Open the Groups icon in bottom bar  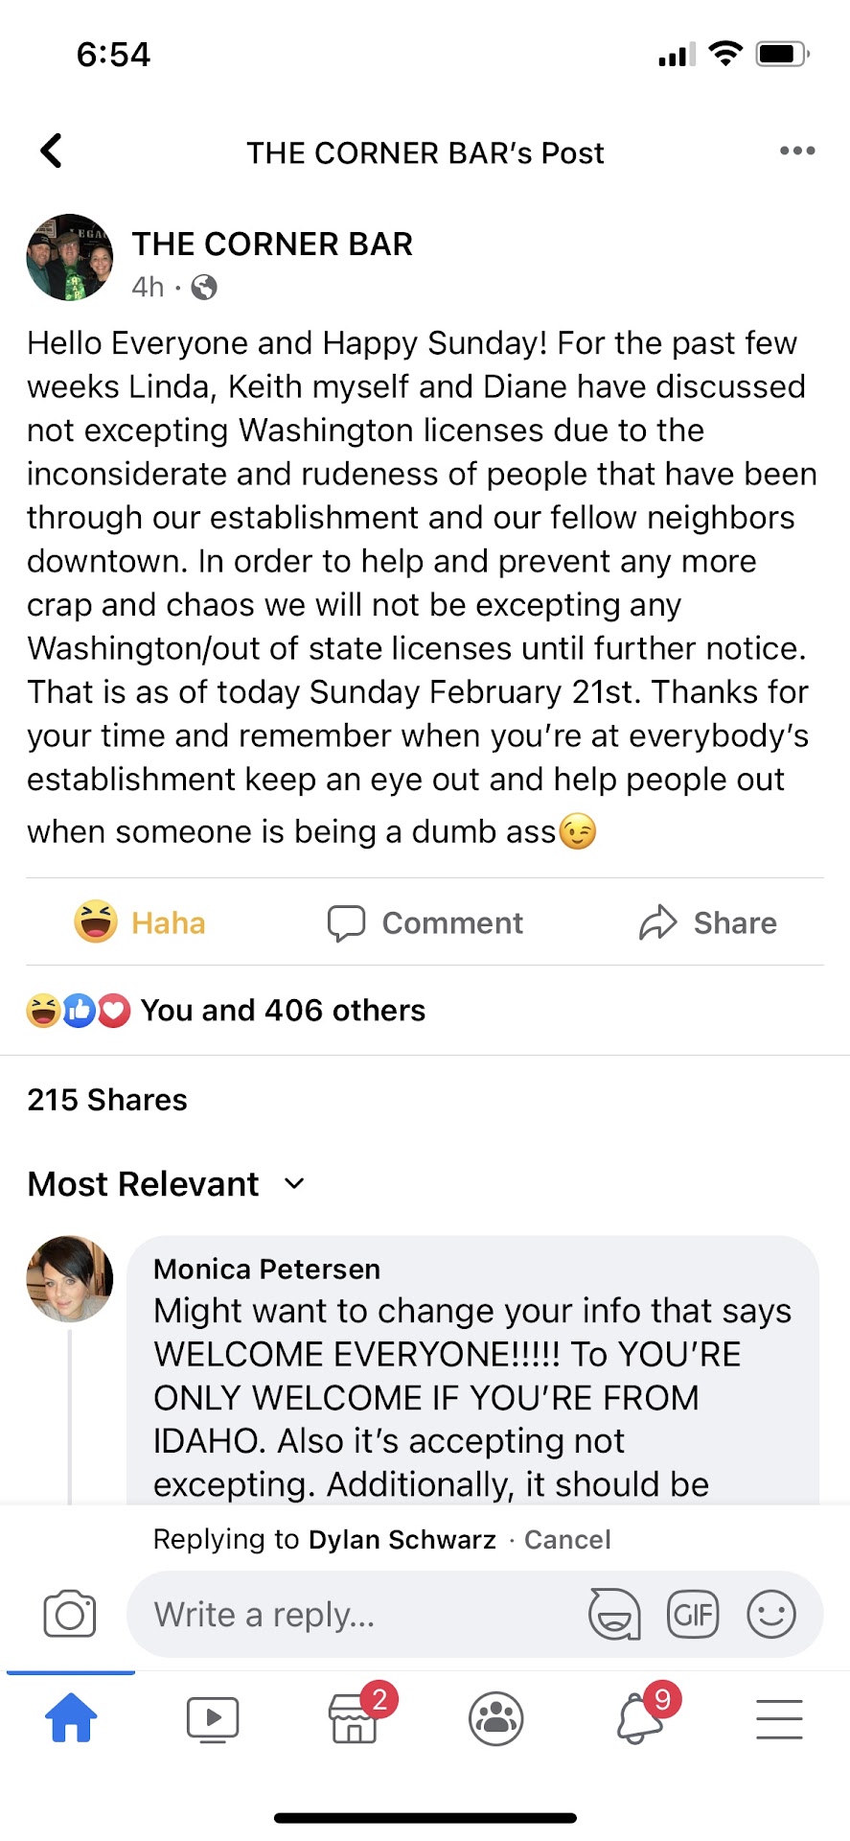(x=495, y=1717)
